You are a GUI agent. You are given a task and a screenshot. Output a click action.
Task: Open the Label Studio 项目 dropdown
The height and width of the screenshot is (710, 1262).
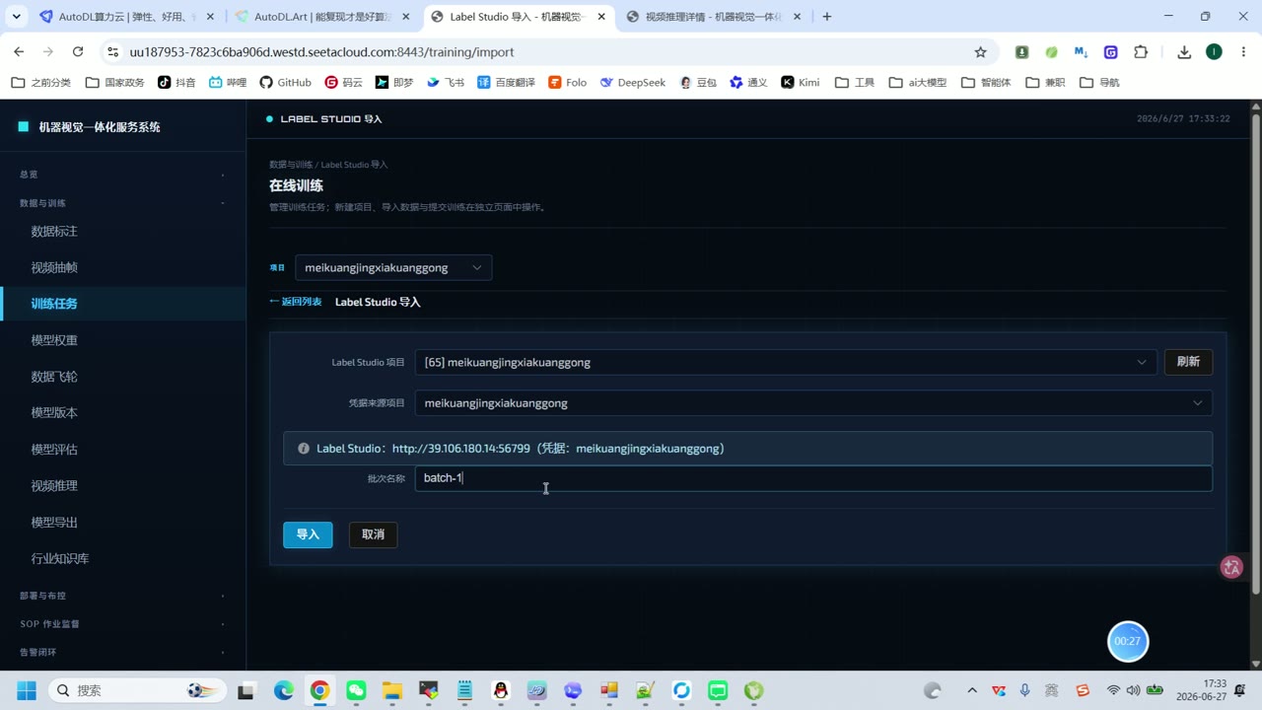(x=786, y=362)
